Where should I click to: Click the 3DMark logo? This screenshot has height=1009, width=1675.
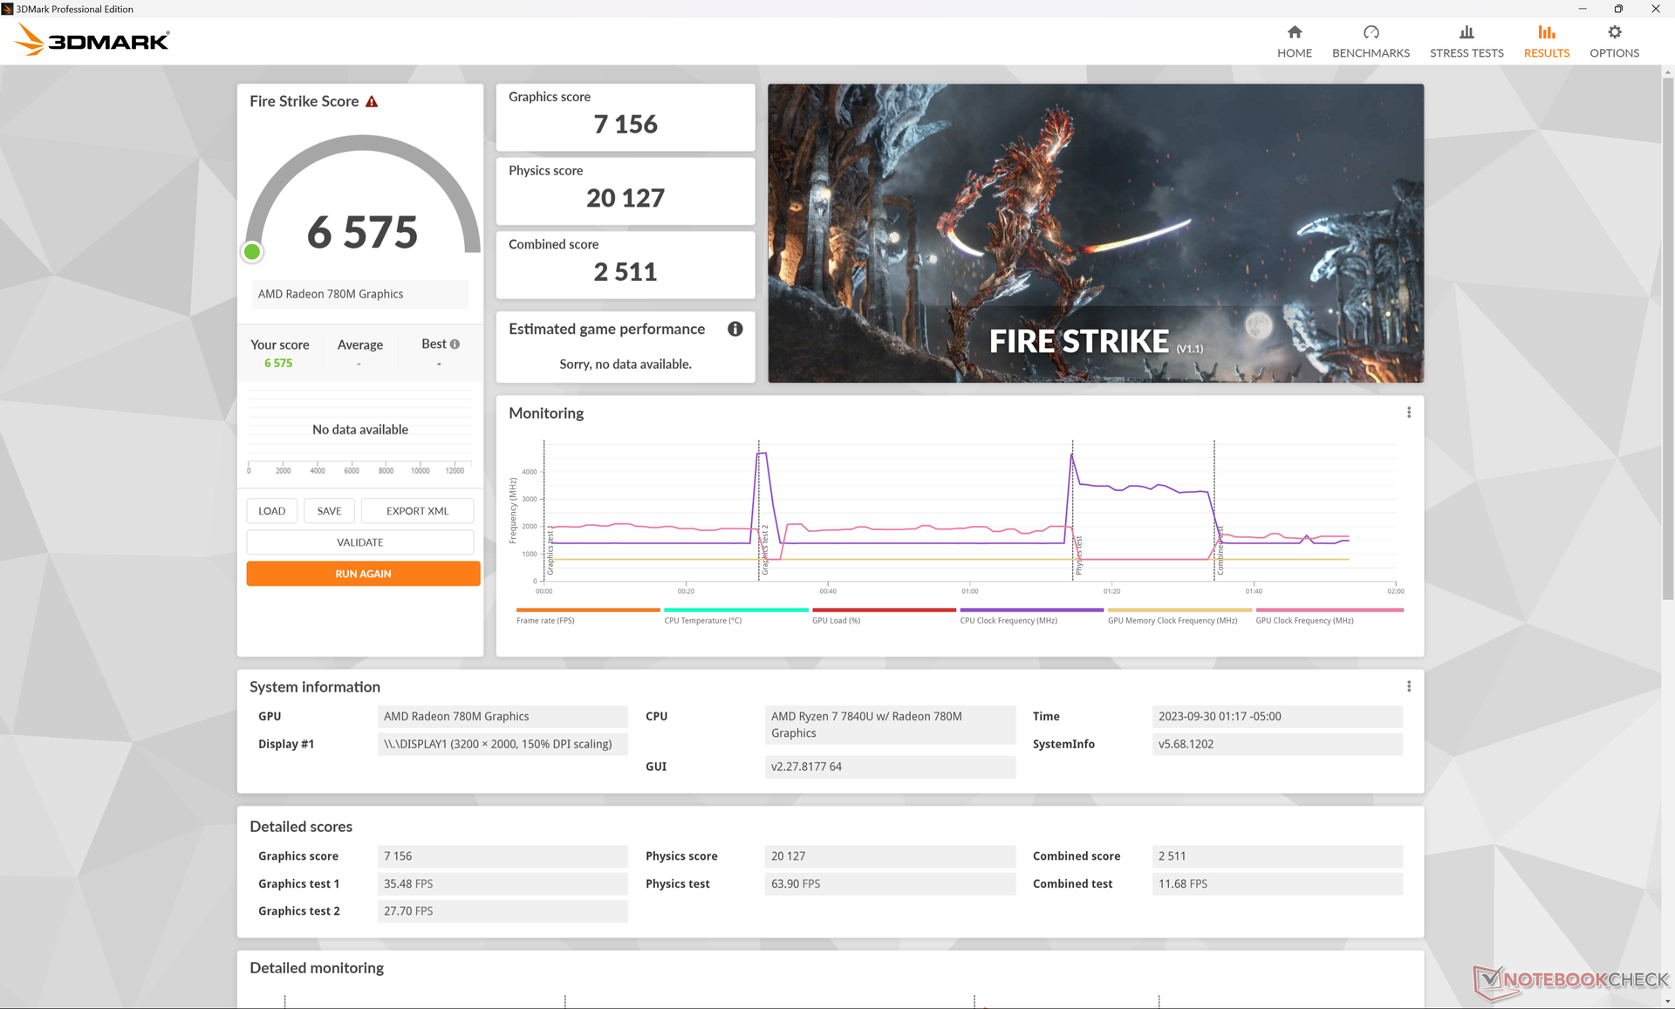[92, 40]
